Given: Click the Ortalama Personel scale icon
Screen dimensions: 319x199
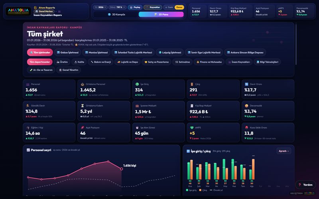Looking at the screenshot, I should [x=83, y=84].
